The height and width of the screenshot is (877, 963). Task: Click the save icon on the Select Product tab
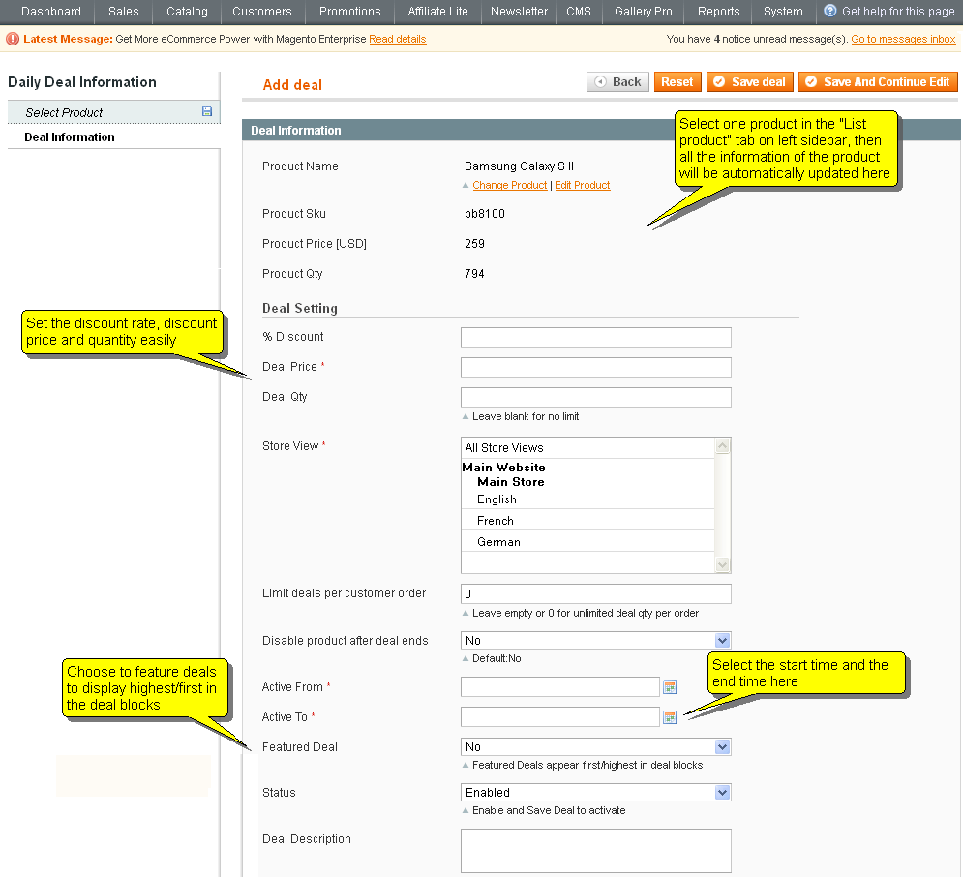pyautogui.click(x=205, y=112)
